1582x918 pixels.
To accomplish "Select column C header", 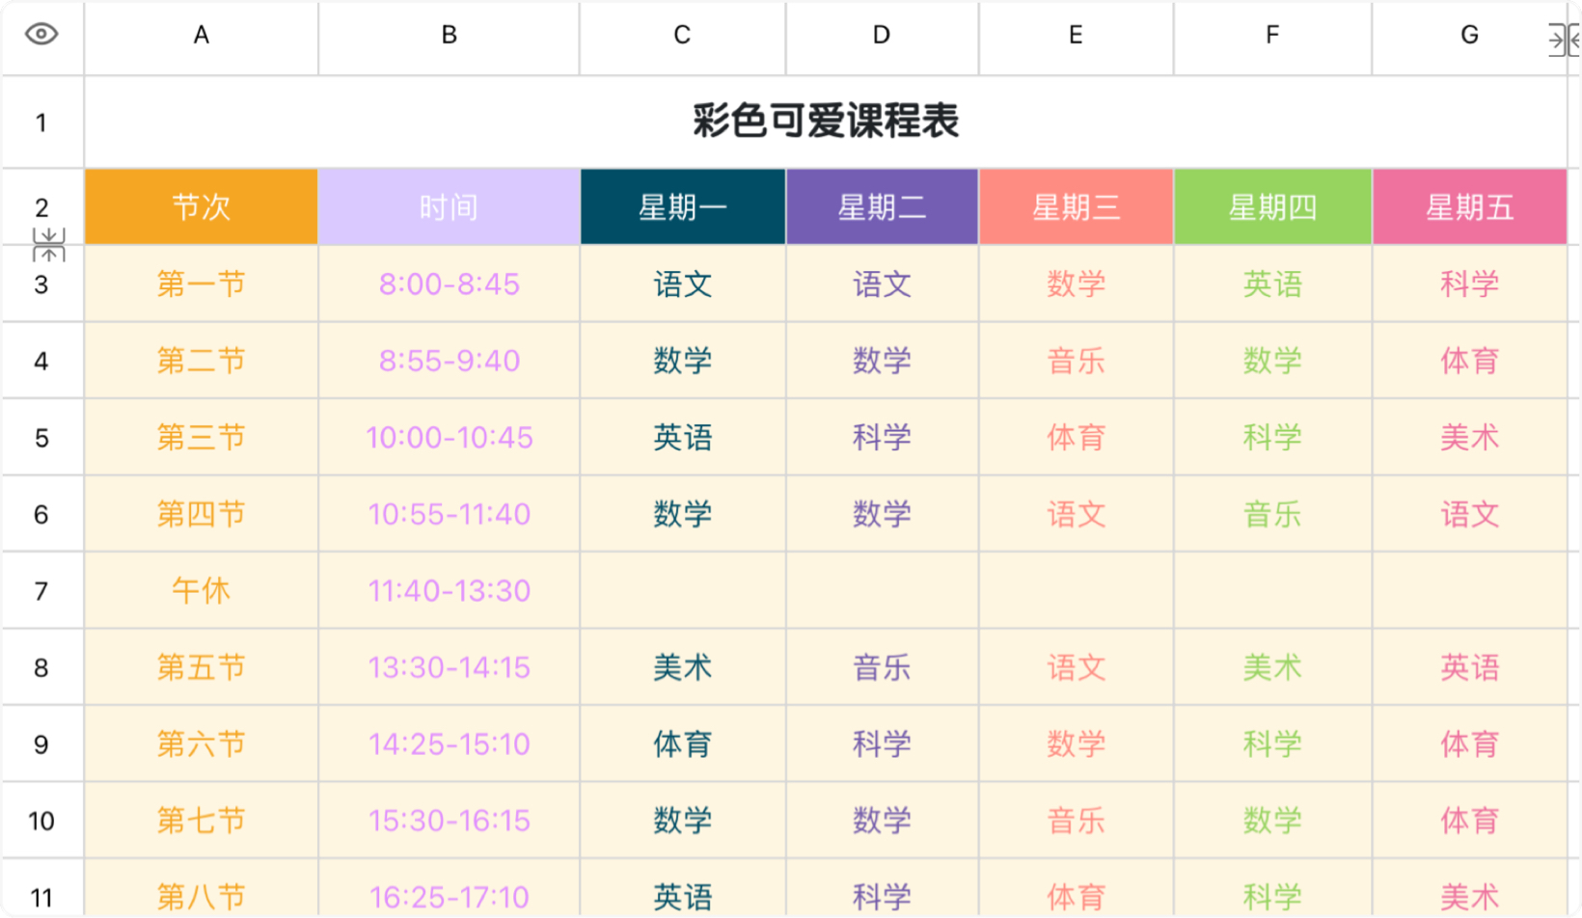I will [682, 37].
